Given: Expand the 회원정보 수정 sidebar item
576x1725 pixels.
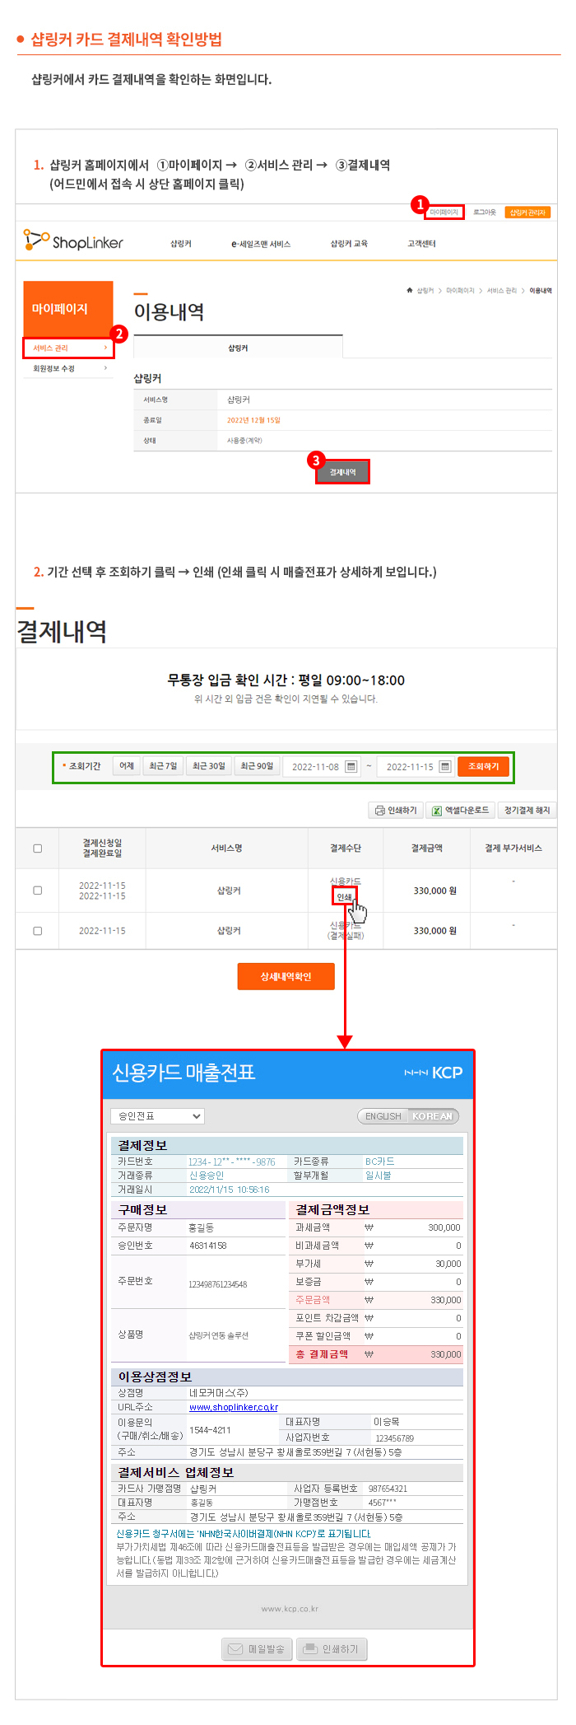Looking at the screenshot, I should pyautogui.click(x=68, y=368).
